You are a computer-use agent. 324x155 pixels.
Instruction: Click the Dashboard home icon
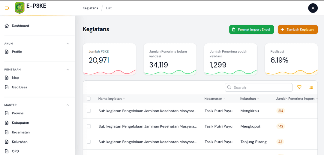7,26
